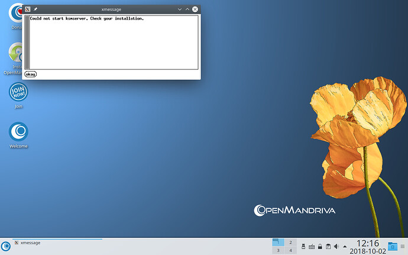Open the audio volume tray icon

click(336, 246)
